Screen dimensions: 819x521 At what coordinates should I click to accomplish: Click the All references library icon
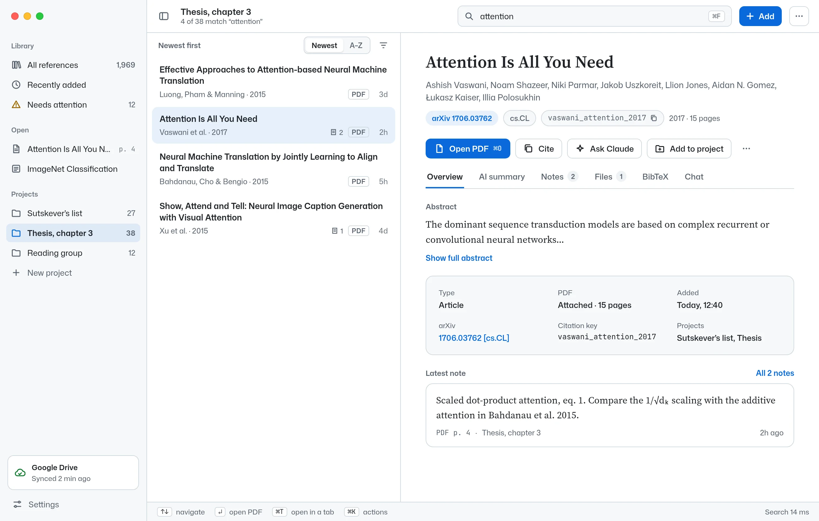[16, 65]
